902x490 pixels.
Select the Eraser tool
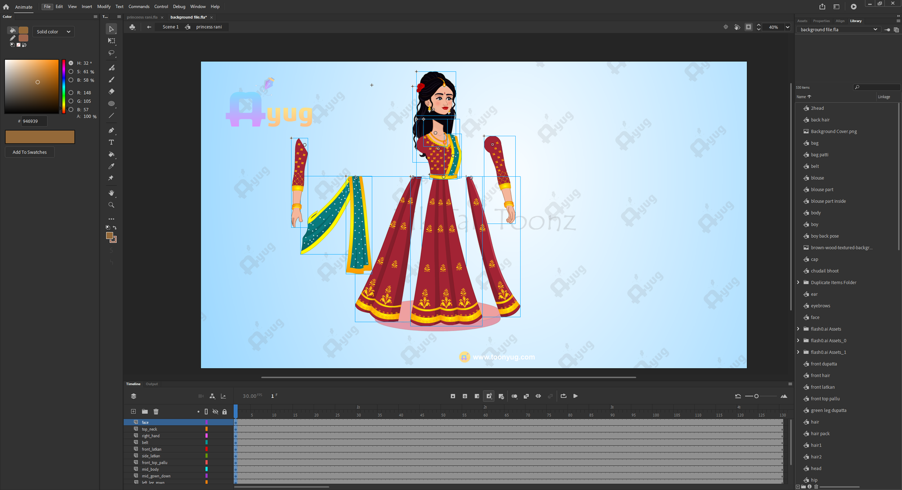click(x=112, y=91)
